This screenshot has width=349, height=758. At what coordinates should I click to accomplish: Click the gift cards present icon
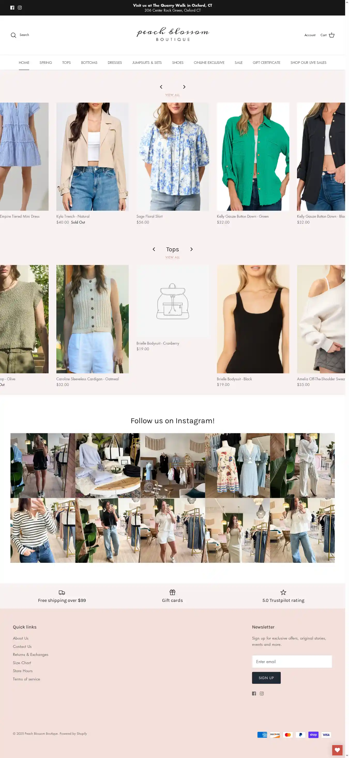[172, 592]
